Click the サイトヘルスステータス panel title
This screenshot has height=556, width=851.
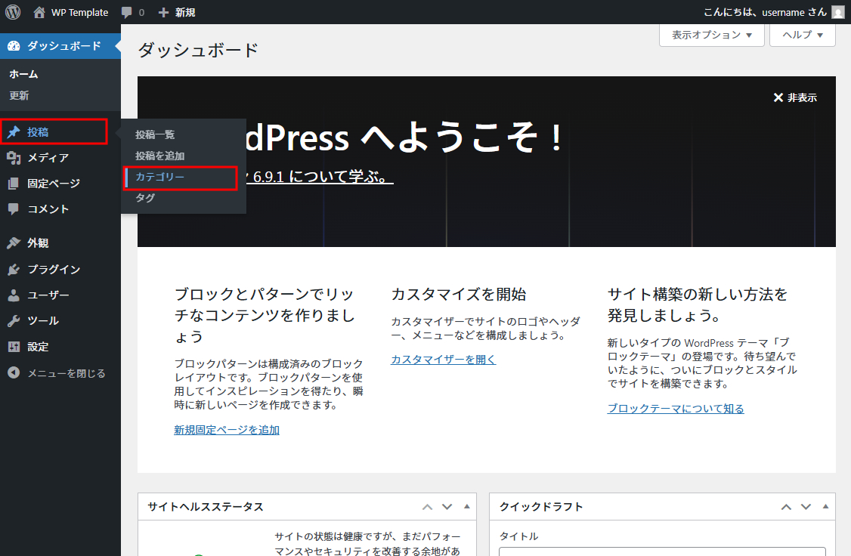(206, 507)
